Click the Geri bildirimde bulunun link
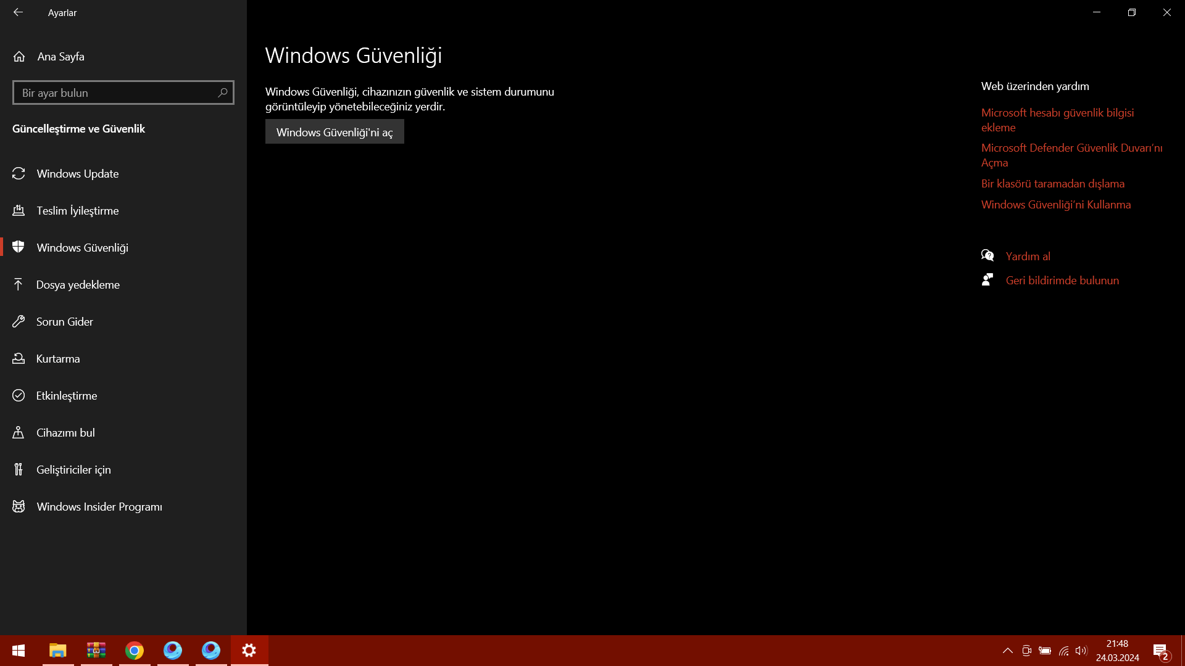This screenshot has height=666, width=1185. 1062,281
